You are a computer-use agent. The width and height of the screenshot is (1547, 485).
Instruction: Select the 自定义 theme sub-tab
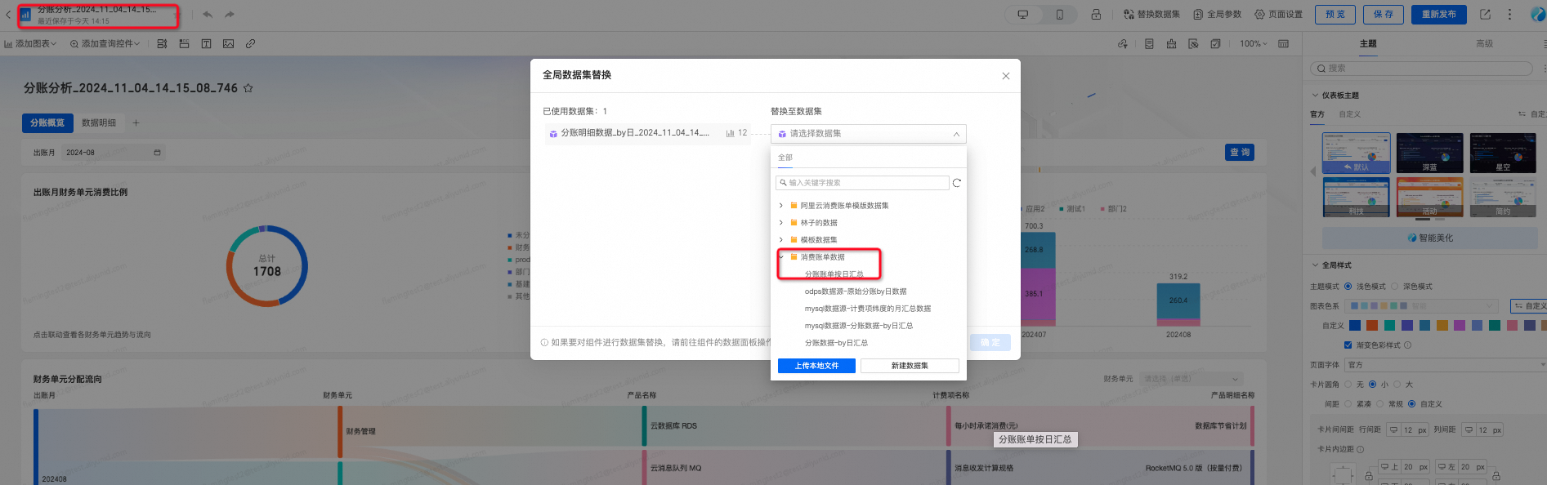1350,114
